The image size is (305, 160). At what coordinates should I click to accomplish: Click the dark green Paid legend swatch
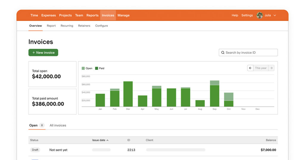point(97,68)
